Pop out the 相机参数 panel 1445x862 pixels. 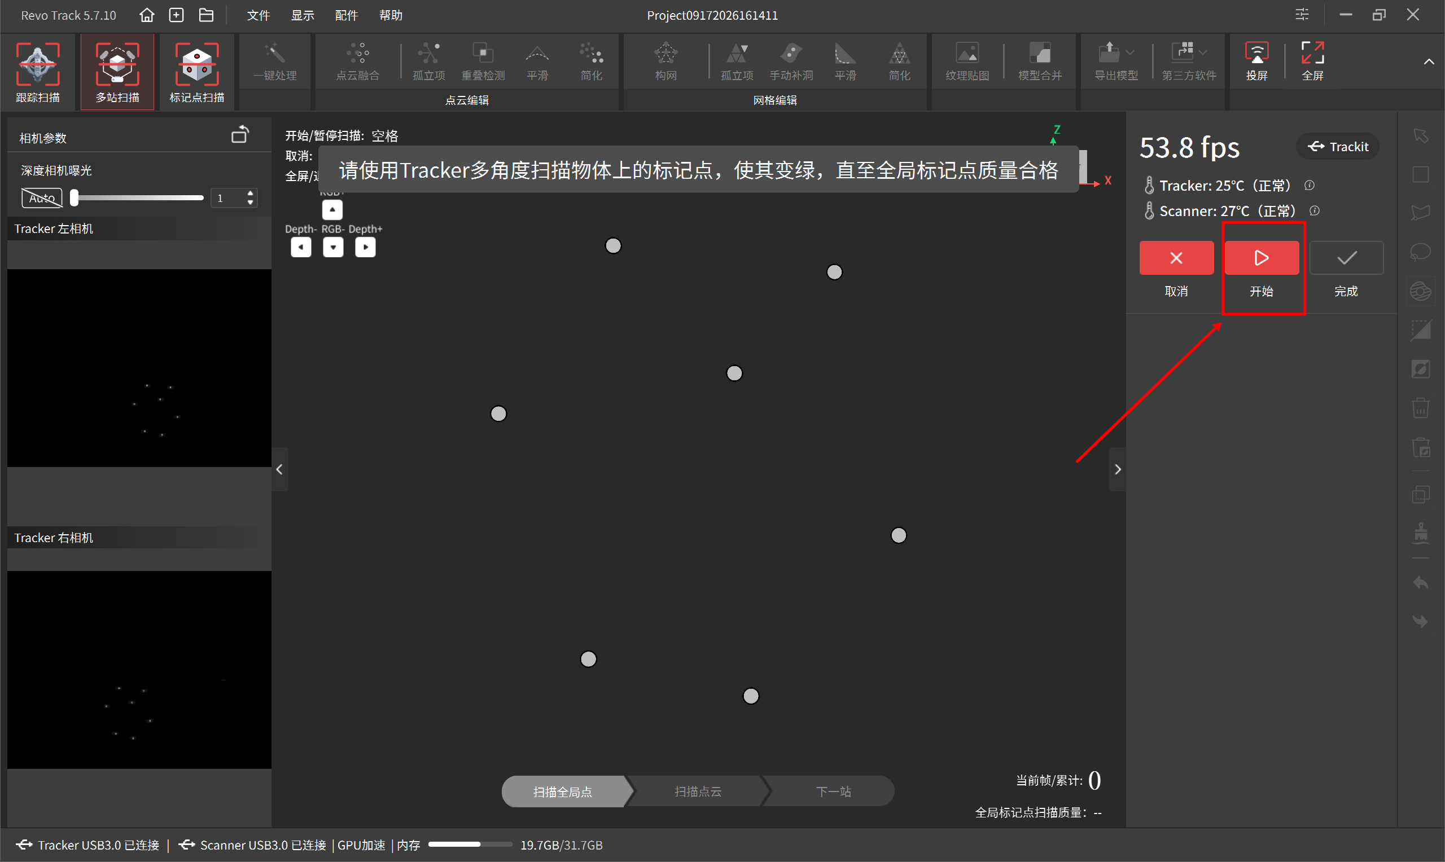click(x=240, y=135)
